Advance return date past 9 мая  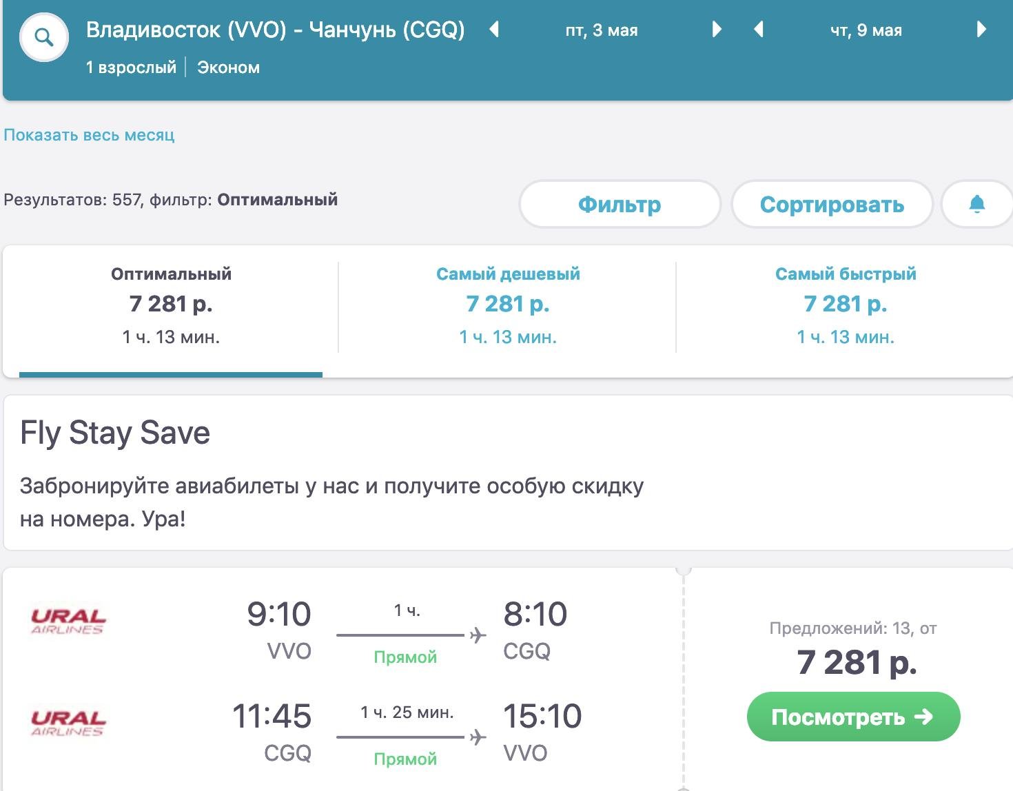981,30
